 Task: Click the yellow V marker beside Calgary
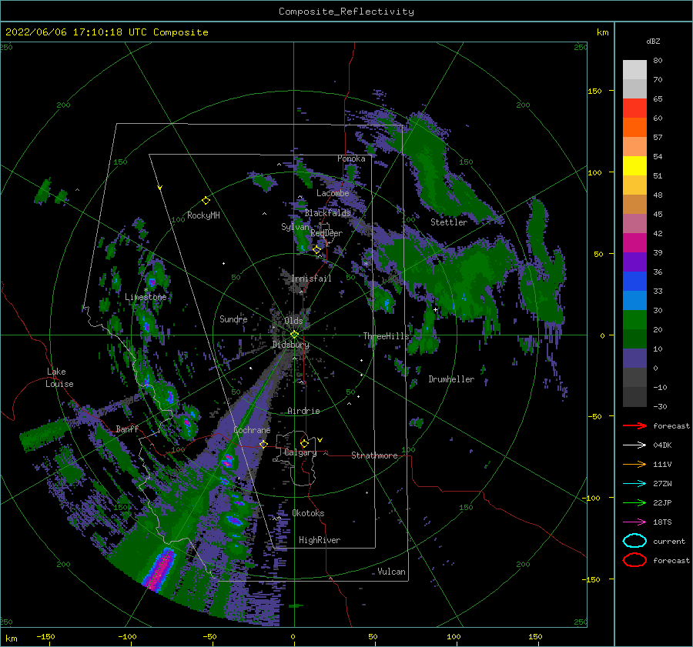[320, 440]
